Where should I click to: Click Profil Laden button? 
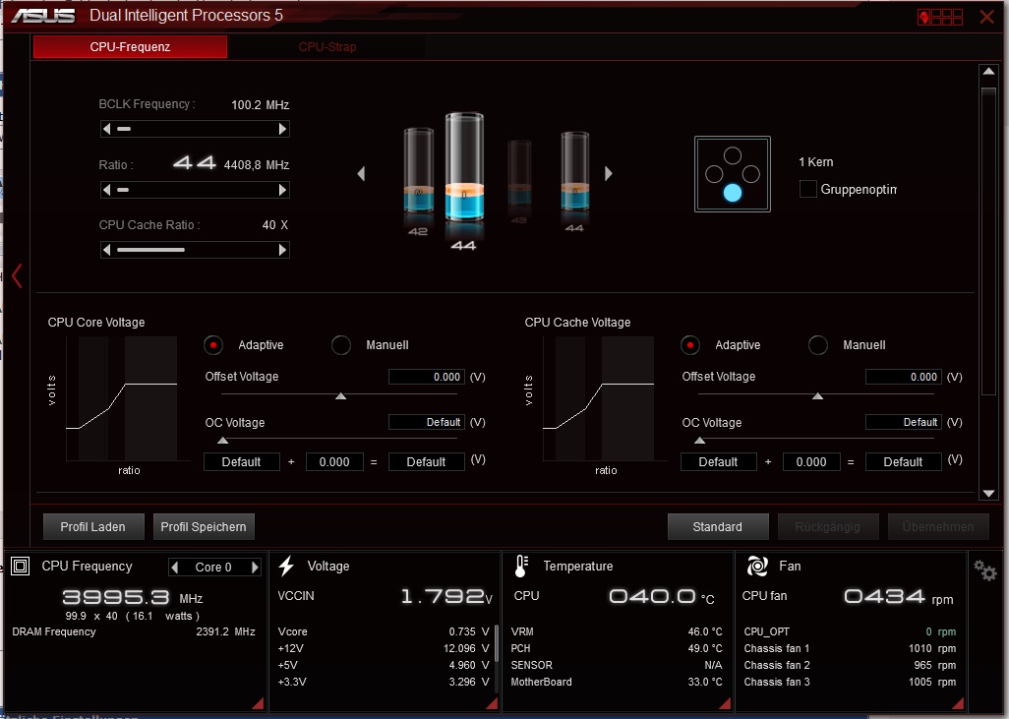[93, 526]
